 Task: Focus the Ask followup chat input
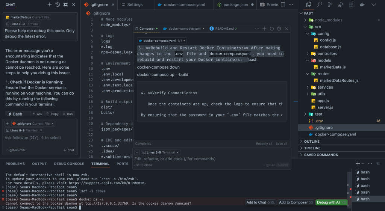click(x=40, y=138)
